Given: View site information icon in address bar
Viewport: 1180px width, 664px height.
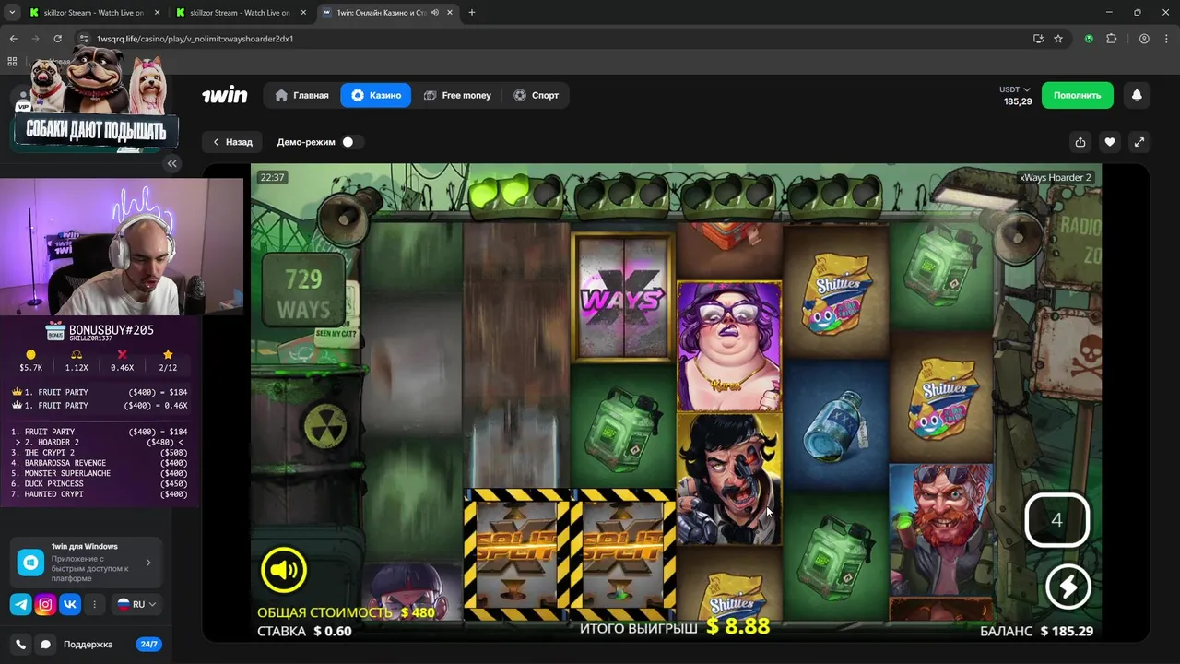Looking at the screenshot, I should click(84, 39).
